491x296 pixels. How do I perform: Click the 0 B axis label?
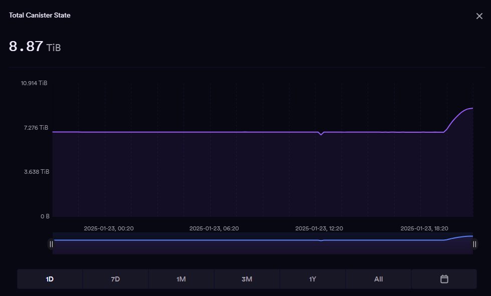45,216
